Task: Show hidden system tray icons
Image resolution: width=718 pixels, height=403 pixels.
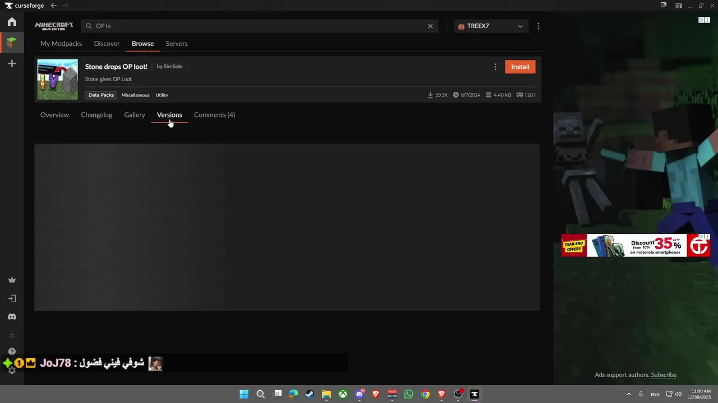Action: click(x=629, y=394)
